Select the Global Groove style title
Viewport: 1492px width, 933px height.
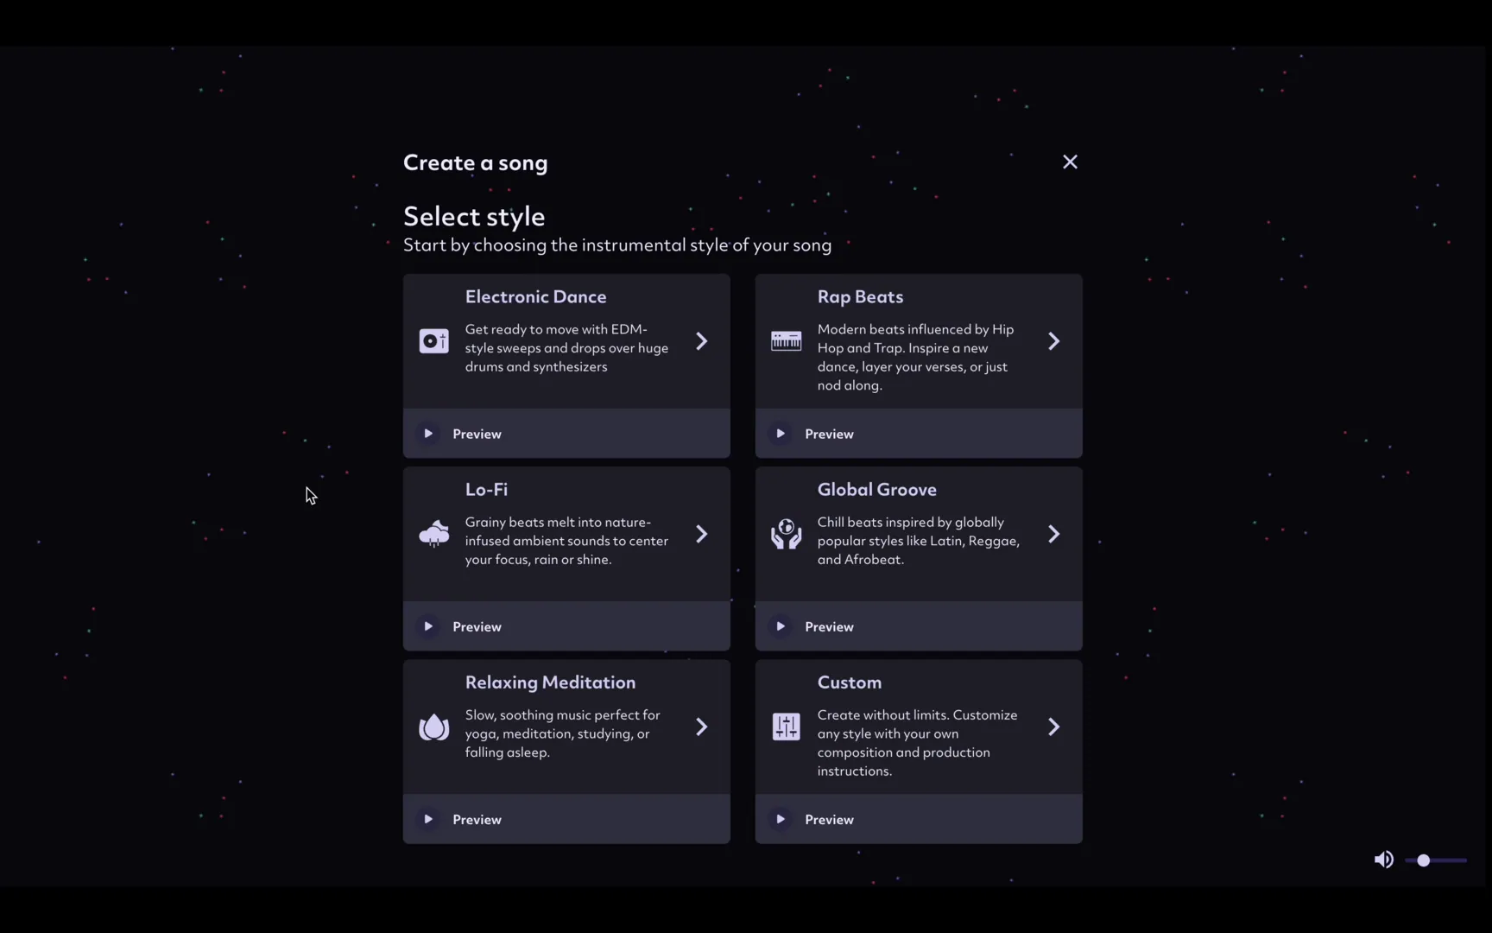click(876, 490)
